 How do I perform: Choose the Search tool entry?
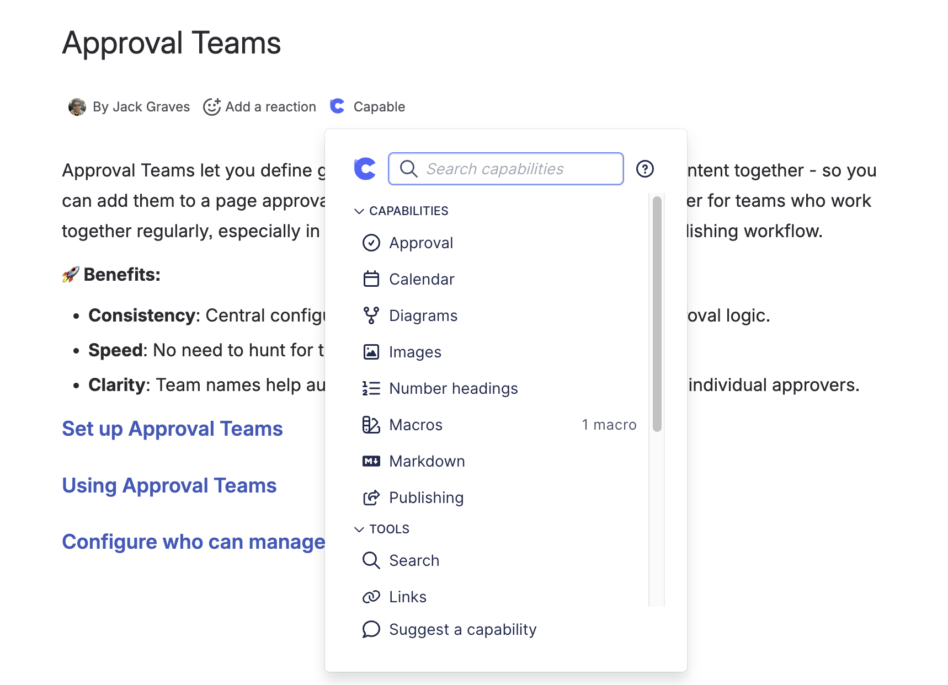(x=414, y=560)
